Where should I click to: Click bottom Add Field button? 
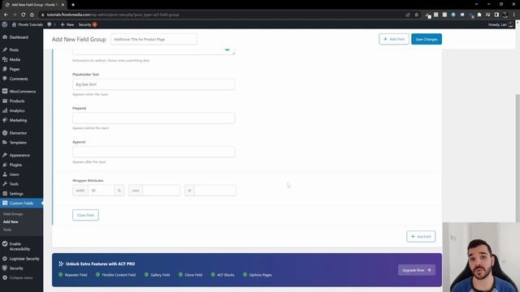pos(421,236)
